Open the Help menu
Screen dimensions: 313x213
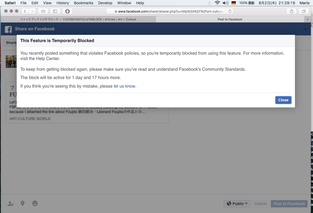click(x=140, y=3)
